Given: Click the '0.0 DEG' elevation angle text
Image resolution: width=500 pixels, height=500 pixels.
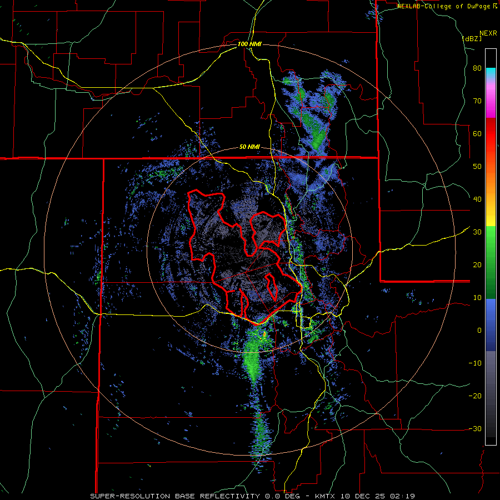Looking at the screenshot, I should pyautogui.click(x=283, y=496).
